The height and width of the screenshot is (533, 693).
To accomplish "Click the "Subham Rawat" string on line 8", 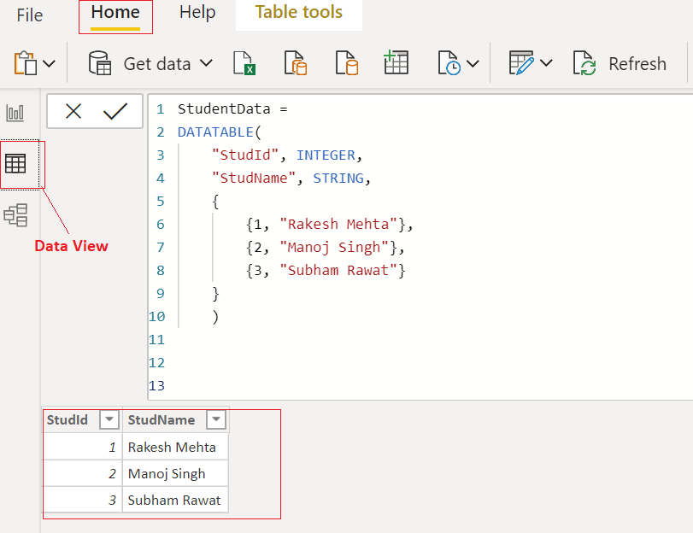I will coord(338,270).
